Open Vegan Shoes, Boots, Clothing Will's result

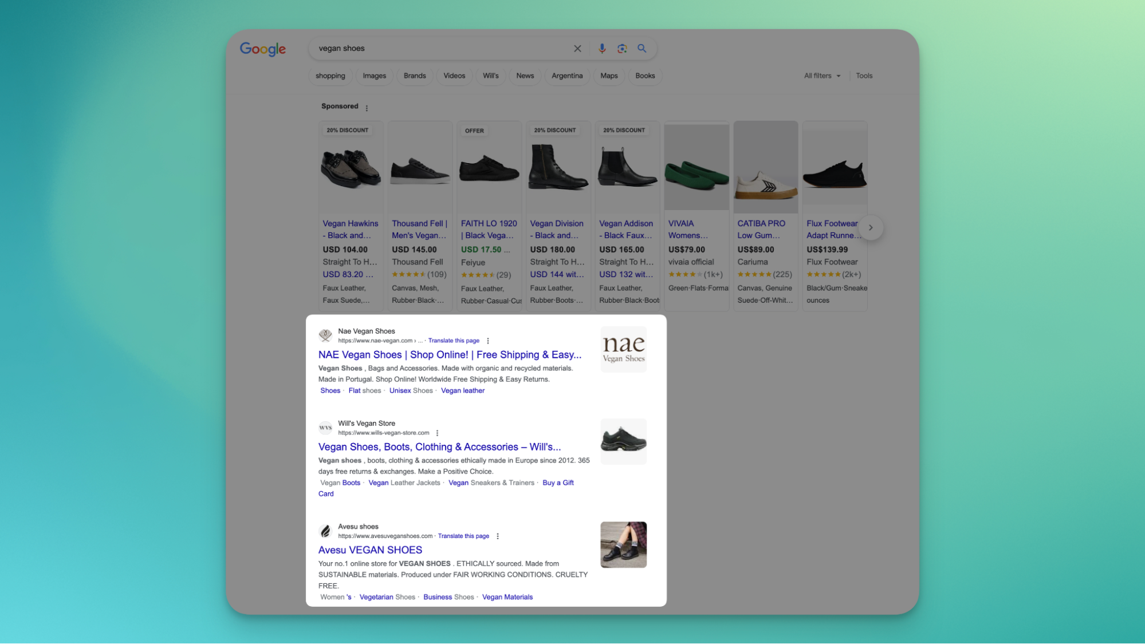tap(439, 447)
